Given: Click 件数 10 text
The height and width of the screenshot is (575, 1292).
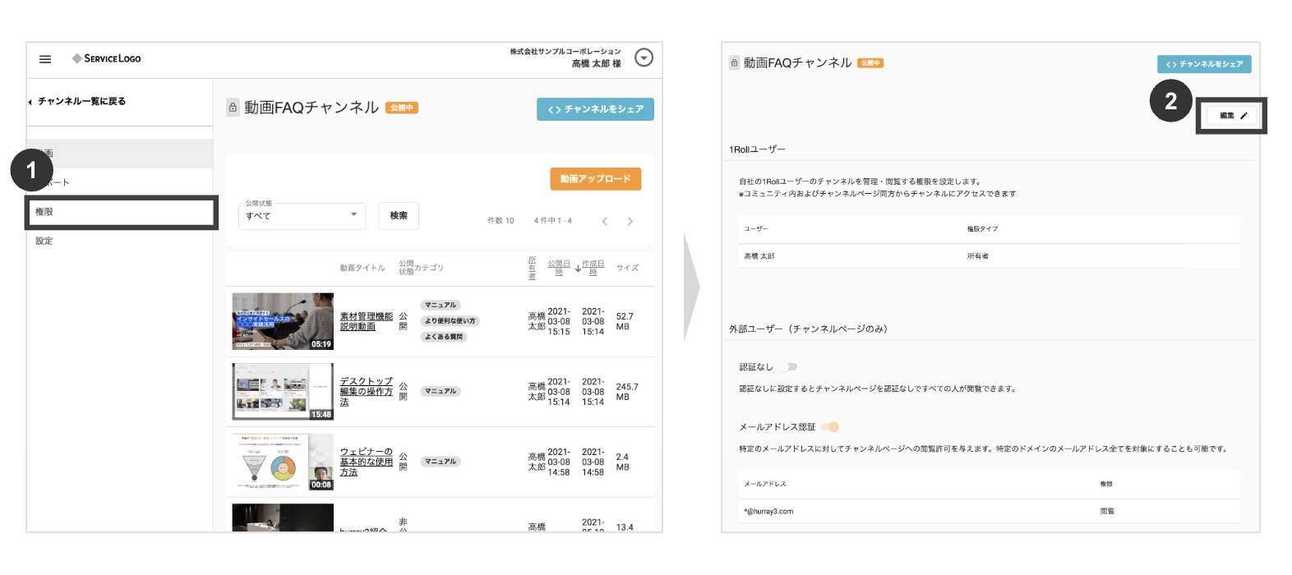Looking at the screenshot, I should click(x=501, y=221).
